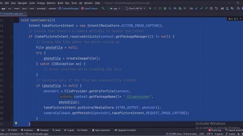This screenshot has width=243, height=136.
Task: Fold the resolveActivity if block in gutter
Action: (12, 37)
